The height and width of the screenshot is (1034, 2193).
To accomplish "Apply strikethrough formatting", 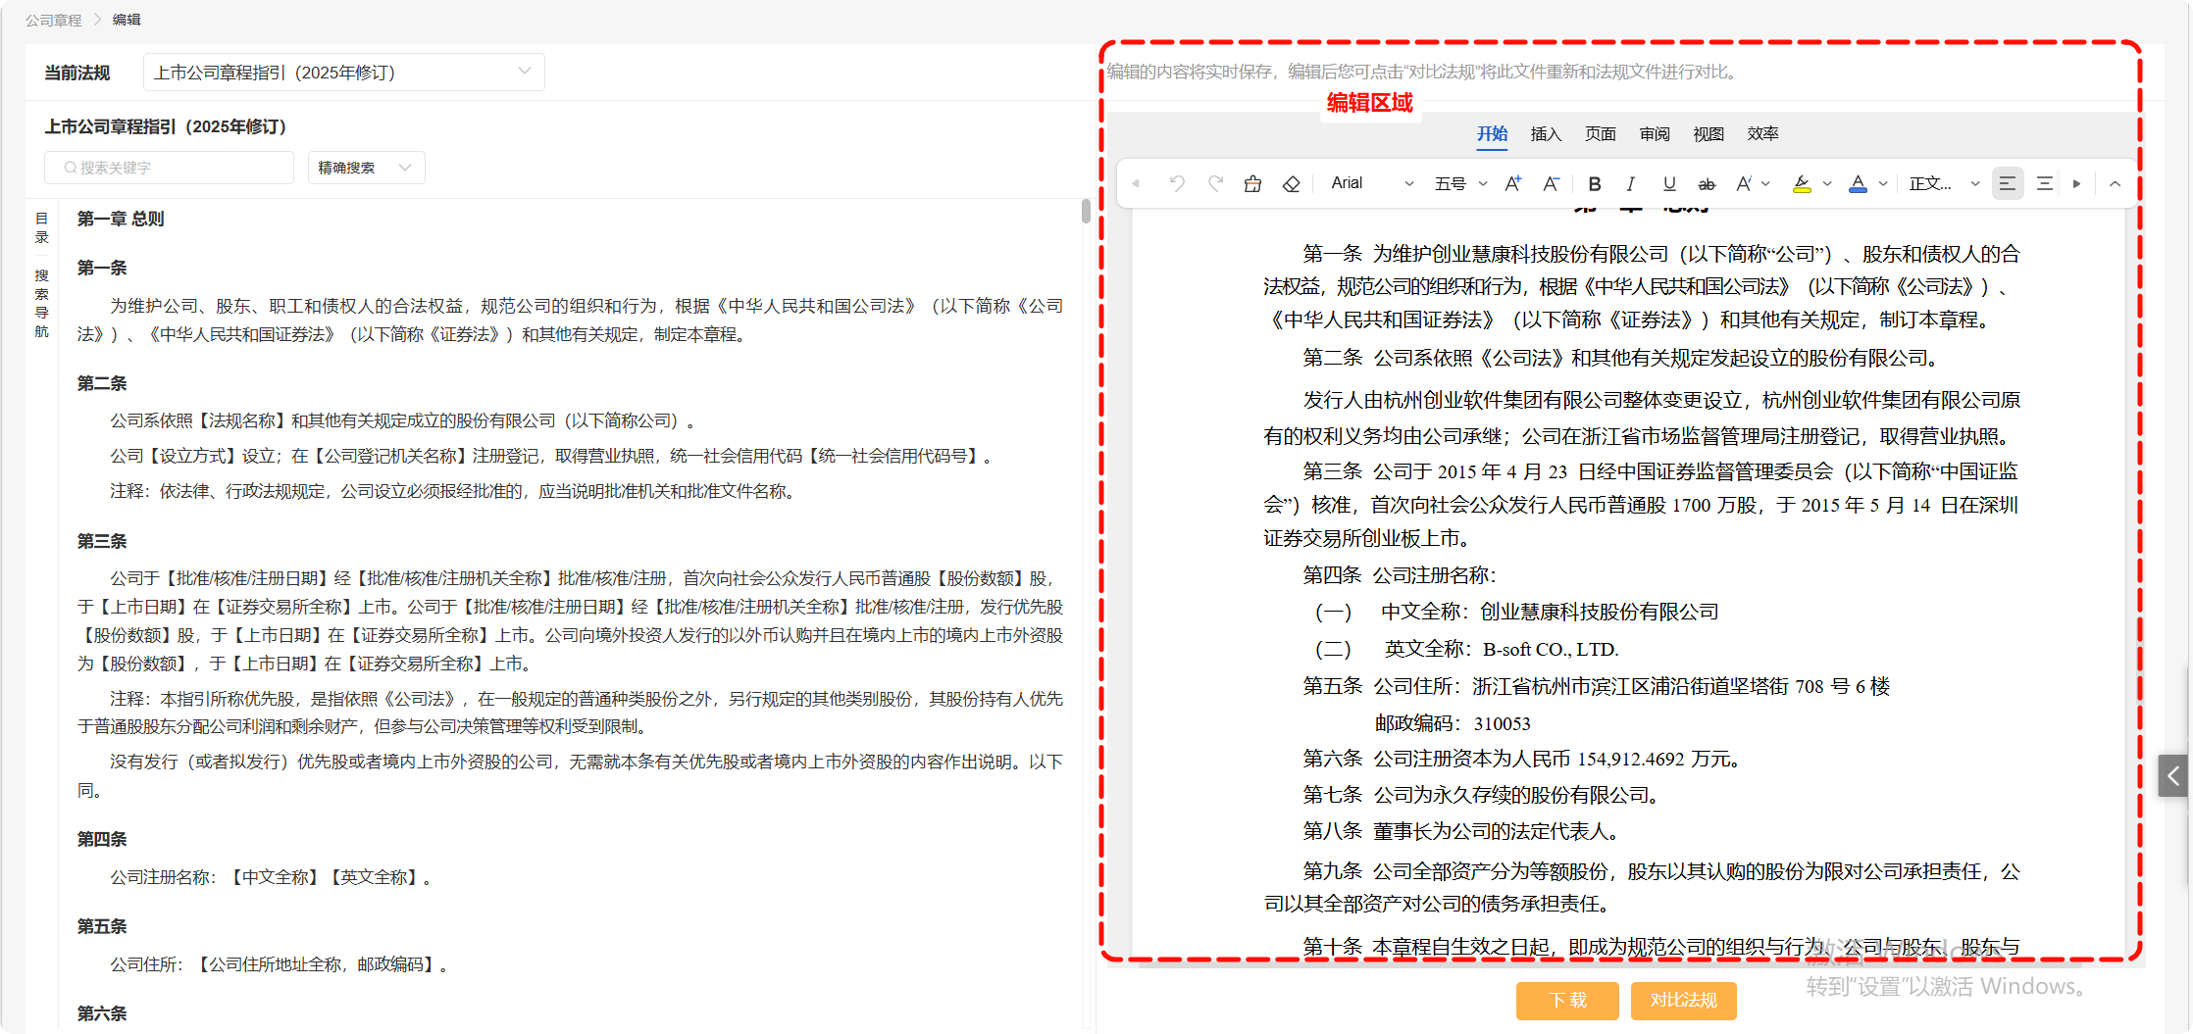I will click(x=1707, y=183).
